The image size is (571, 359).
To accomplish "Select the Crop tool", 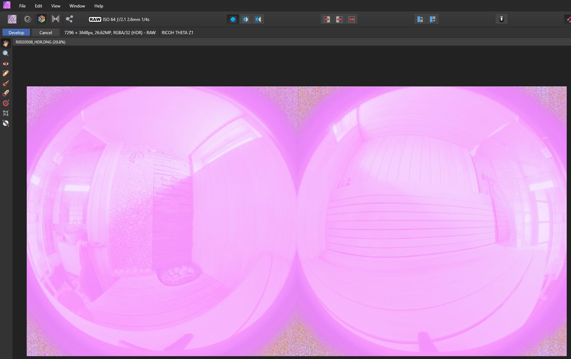I will [6, 113].
